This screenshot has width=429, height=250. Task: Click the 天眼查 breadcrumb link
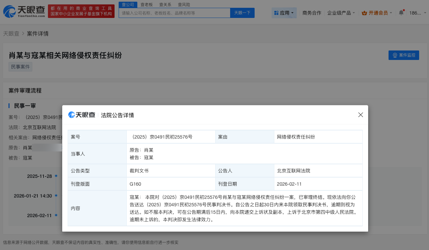coord(11,33)
